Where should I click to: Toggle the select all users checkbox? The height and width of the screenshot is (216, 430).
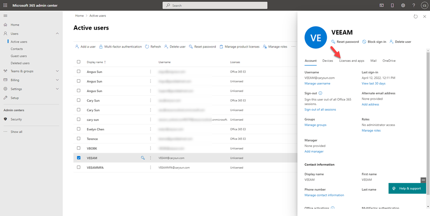coord(79,62)
